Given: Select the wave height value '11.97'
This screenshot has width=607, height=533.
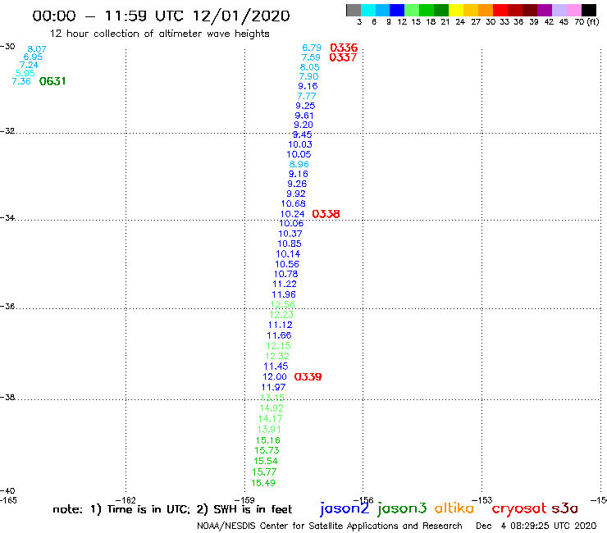Looking at the screenshot, I should [274, 387].
